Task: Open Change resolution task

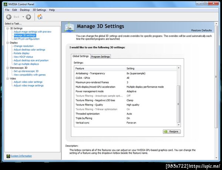Action: pos(24,46)
